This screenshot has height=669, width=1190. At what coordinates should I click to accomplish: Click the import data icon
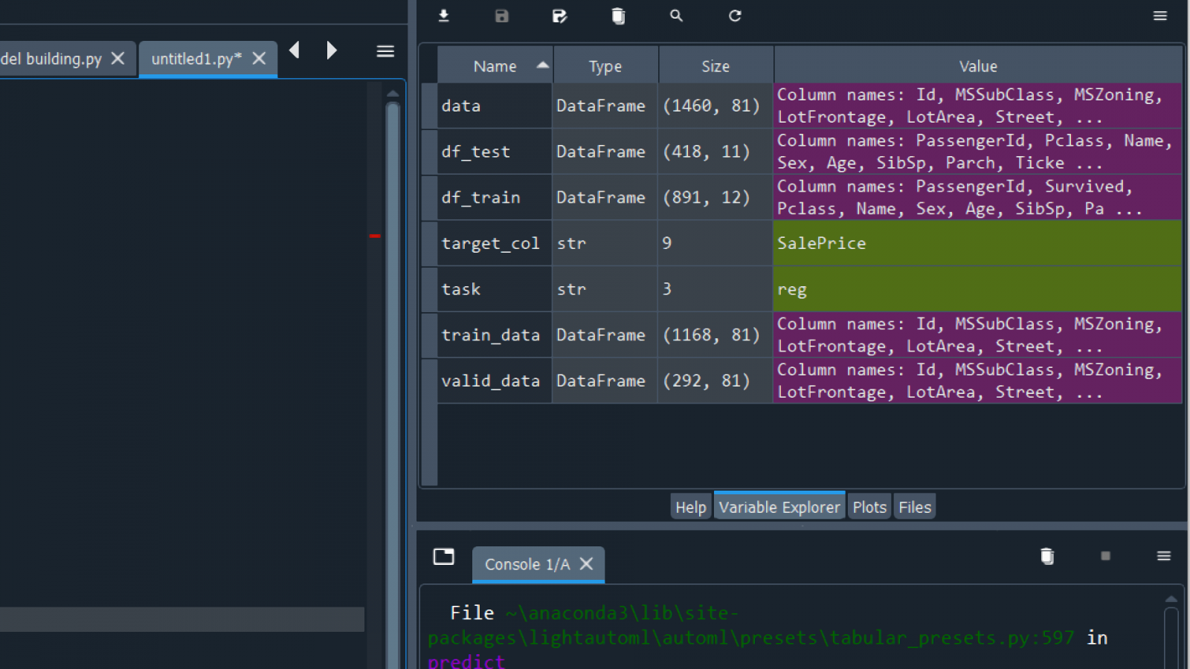444,16
